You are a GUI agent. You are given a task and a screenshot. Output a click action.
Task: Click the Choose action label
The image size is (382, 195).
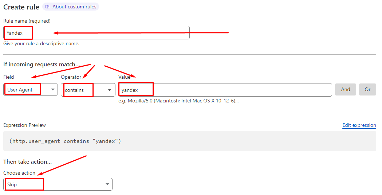point(19,173)
